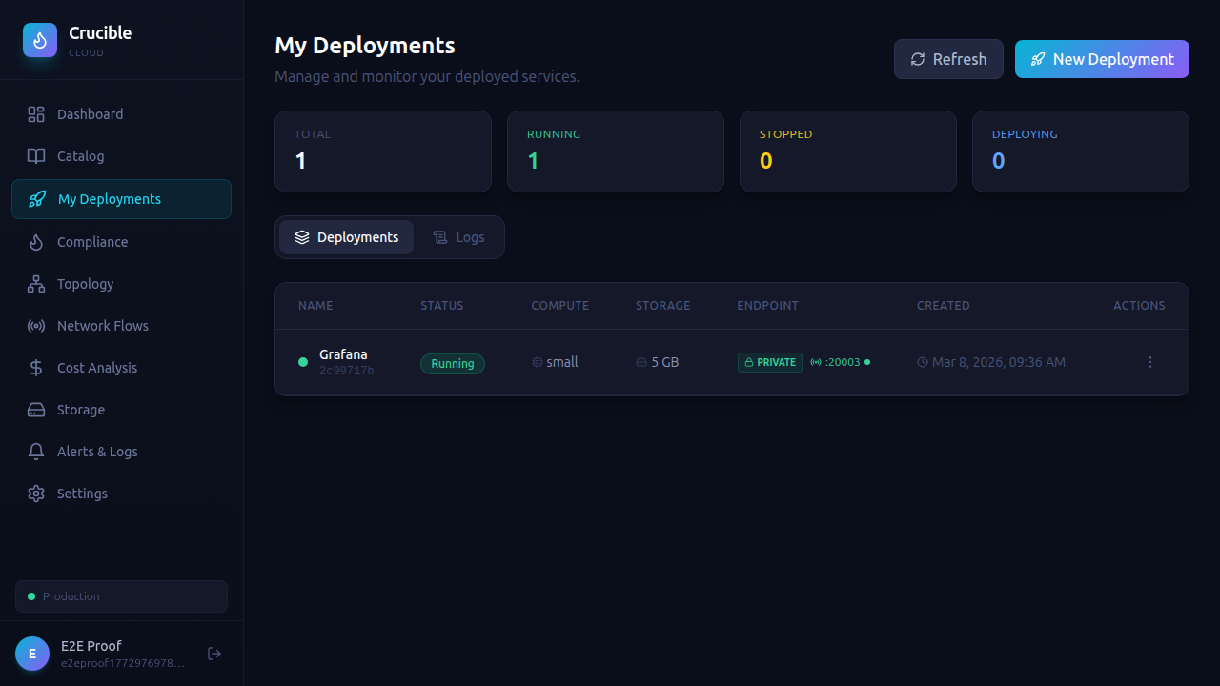Click the endpoint live indicator dot
This screenshot has height=686, width=1220.
tap(865, 362)
